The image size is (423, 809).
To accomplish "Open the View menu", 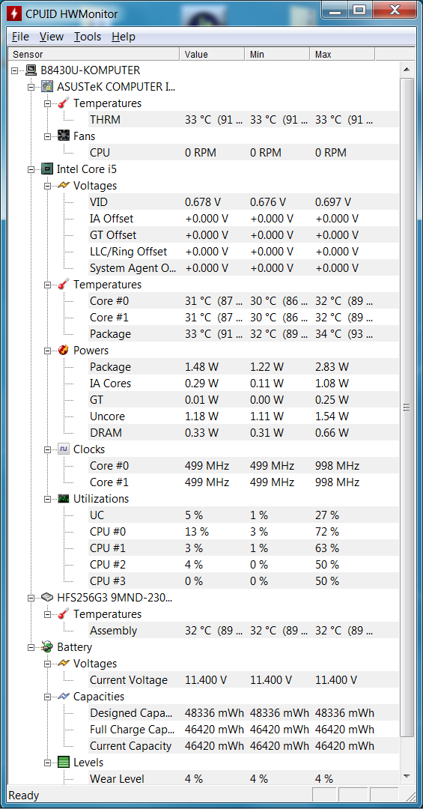I will tap(52, 37).
